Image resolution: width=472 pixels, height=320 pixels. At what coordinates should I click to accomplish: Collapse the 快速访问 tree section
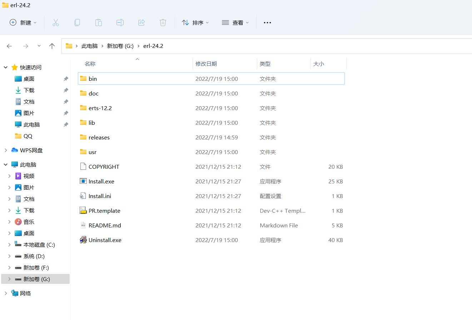pos(6,67)
